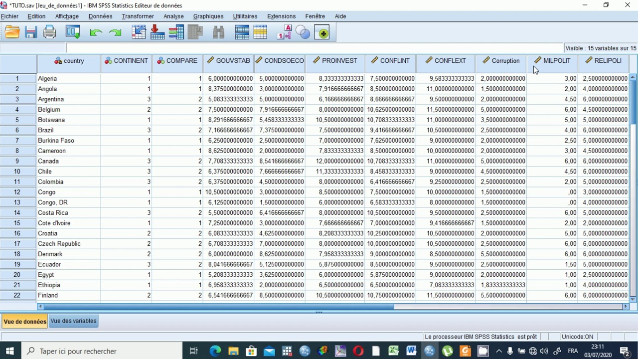Screen dimensions: 638x359
Task: Save the dataset with the floppy disk icon
Action: [x=31, y=32]
